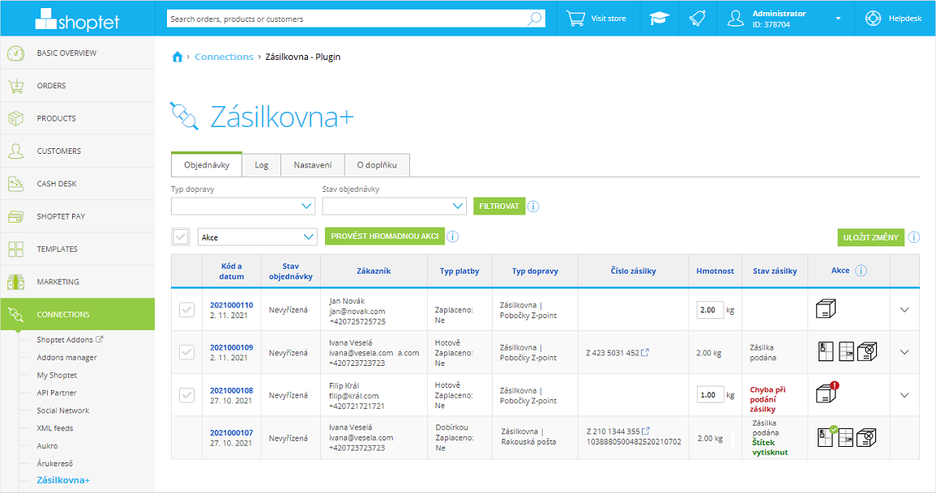
Task: Open notifications bell icon
Action: pos(697,19)
